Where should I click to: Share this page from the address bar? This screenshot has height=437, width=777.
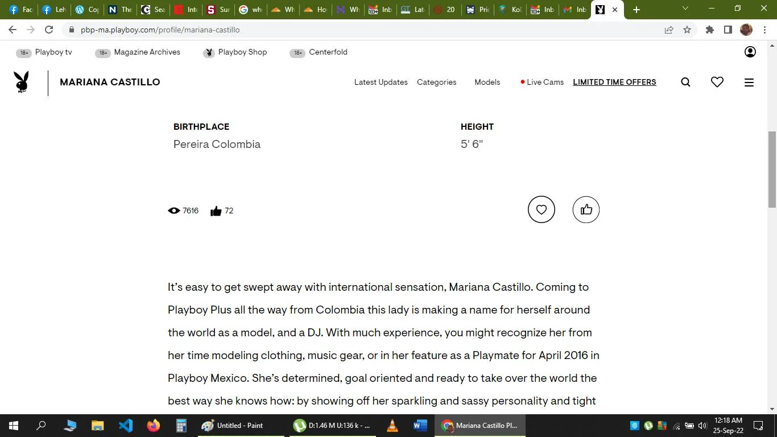[669, 30]
